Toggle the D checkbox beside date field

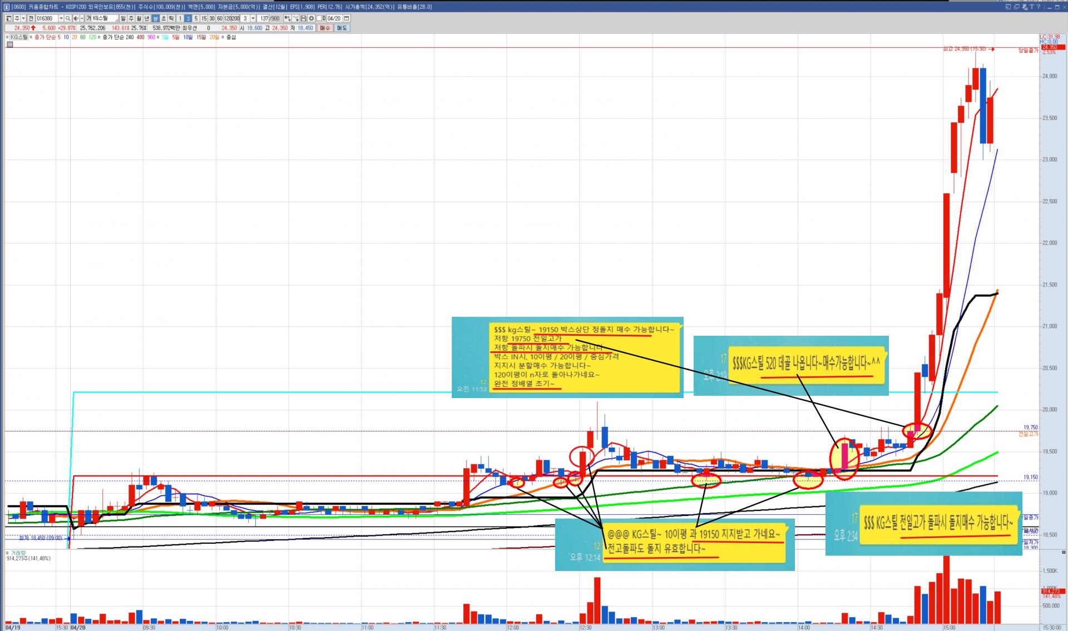coord(319,18)
